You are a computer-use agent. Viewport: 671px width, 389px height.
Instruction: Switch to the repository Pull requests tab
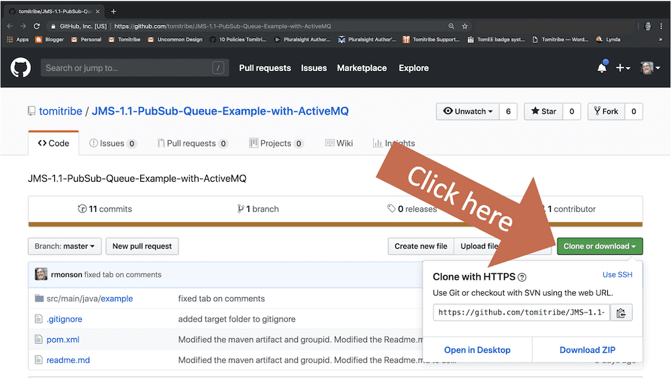pos(193,144)
